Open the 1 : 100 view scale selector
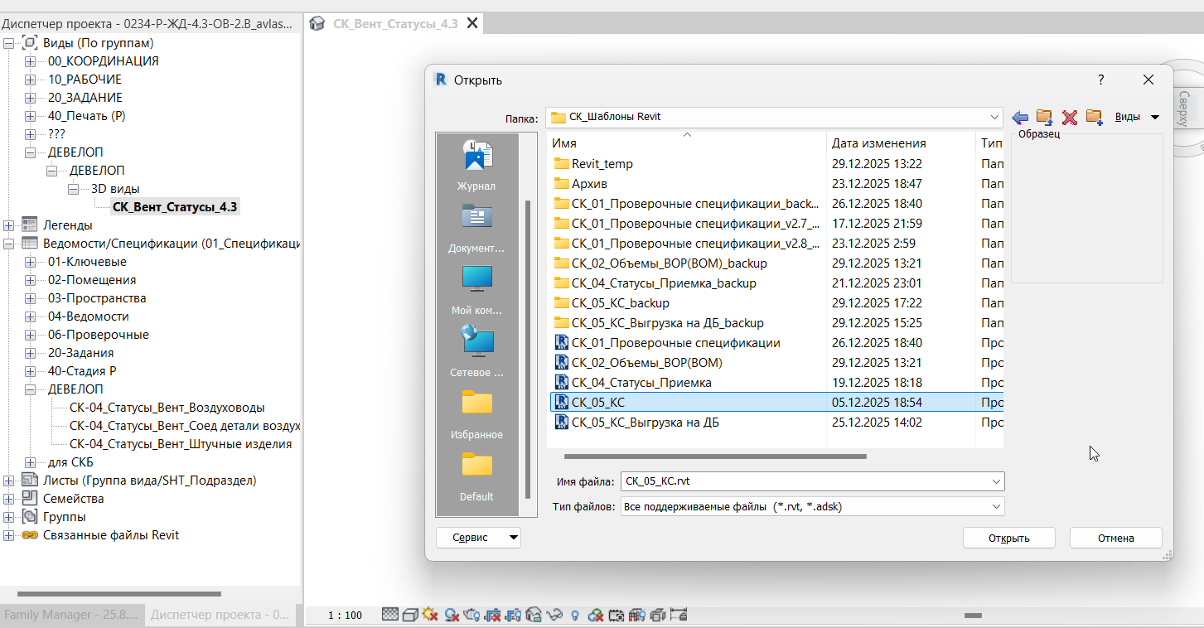Image resolution: width=1204 pixels, height=628 pixels. coord(345,615)
